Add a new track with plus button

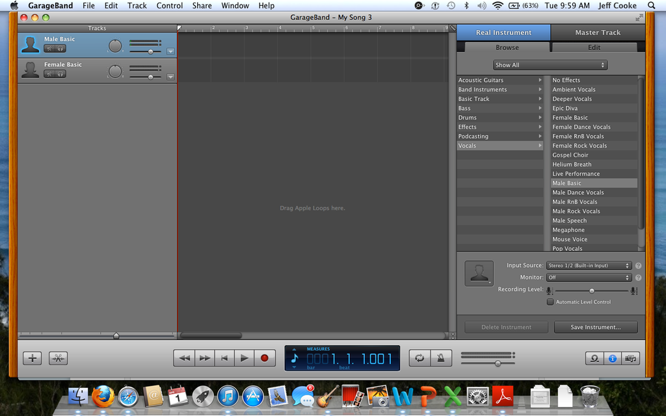tap(33, 358)
